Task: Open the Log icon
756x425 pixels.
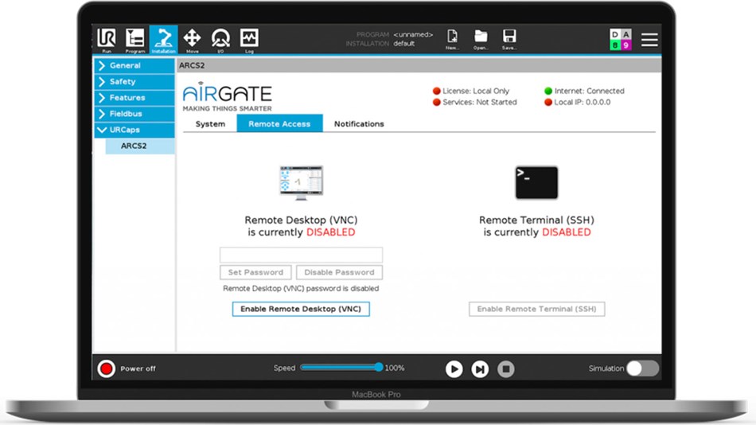Action: point(249,39)
